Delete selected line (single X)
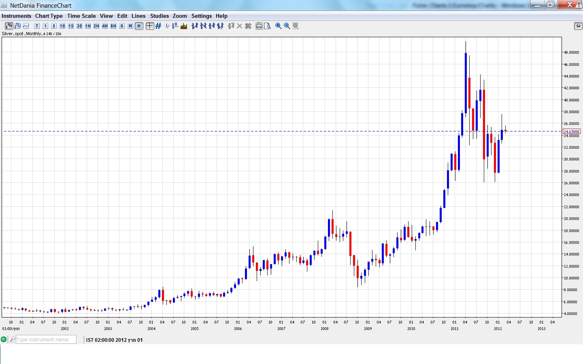The width and height of the screenshot is (583, 364). 240,26
